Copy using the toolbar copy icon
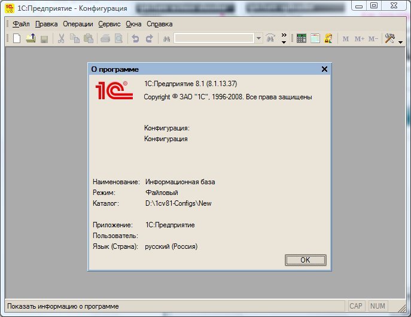This screenshot has height=317, width=411. coord(75,38)
